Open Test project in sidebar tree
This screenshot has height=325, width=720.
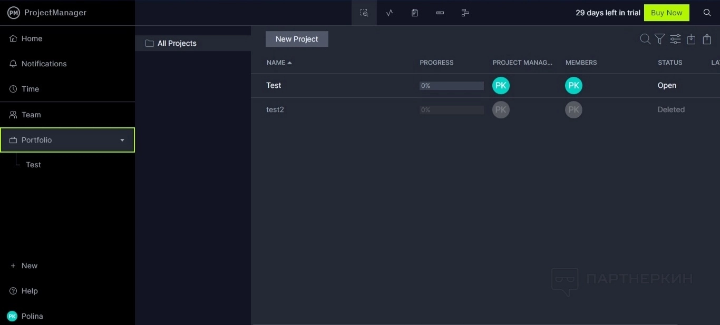33,165
